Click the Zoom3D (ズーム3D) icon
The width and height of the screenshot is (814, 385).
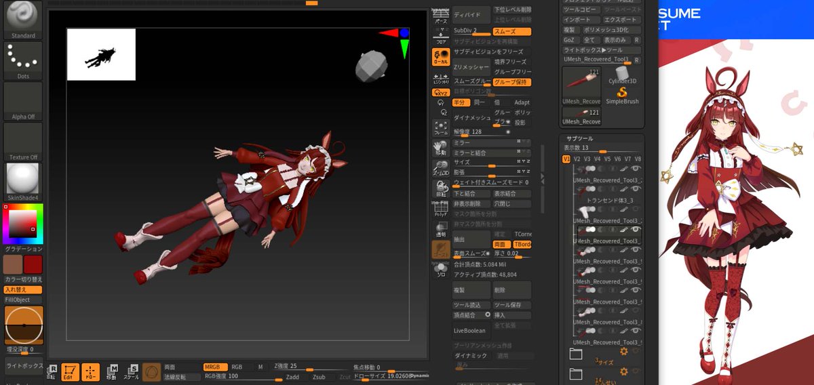pyautogui.click(x=441, y=168)
